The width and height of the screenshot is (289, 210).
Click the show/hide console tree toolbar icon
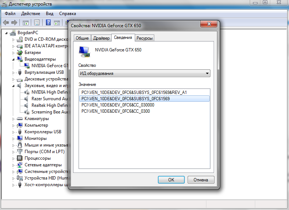point(26,23)
